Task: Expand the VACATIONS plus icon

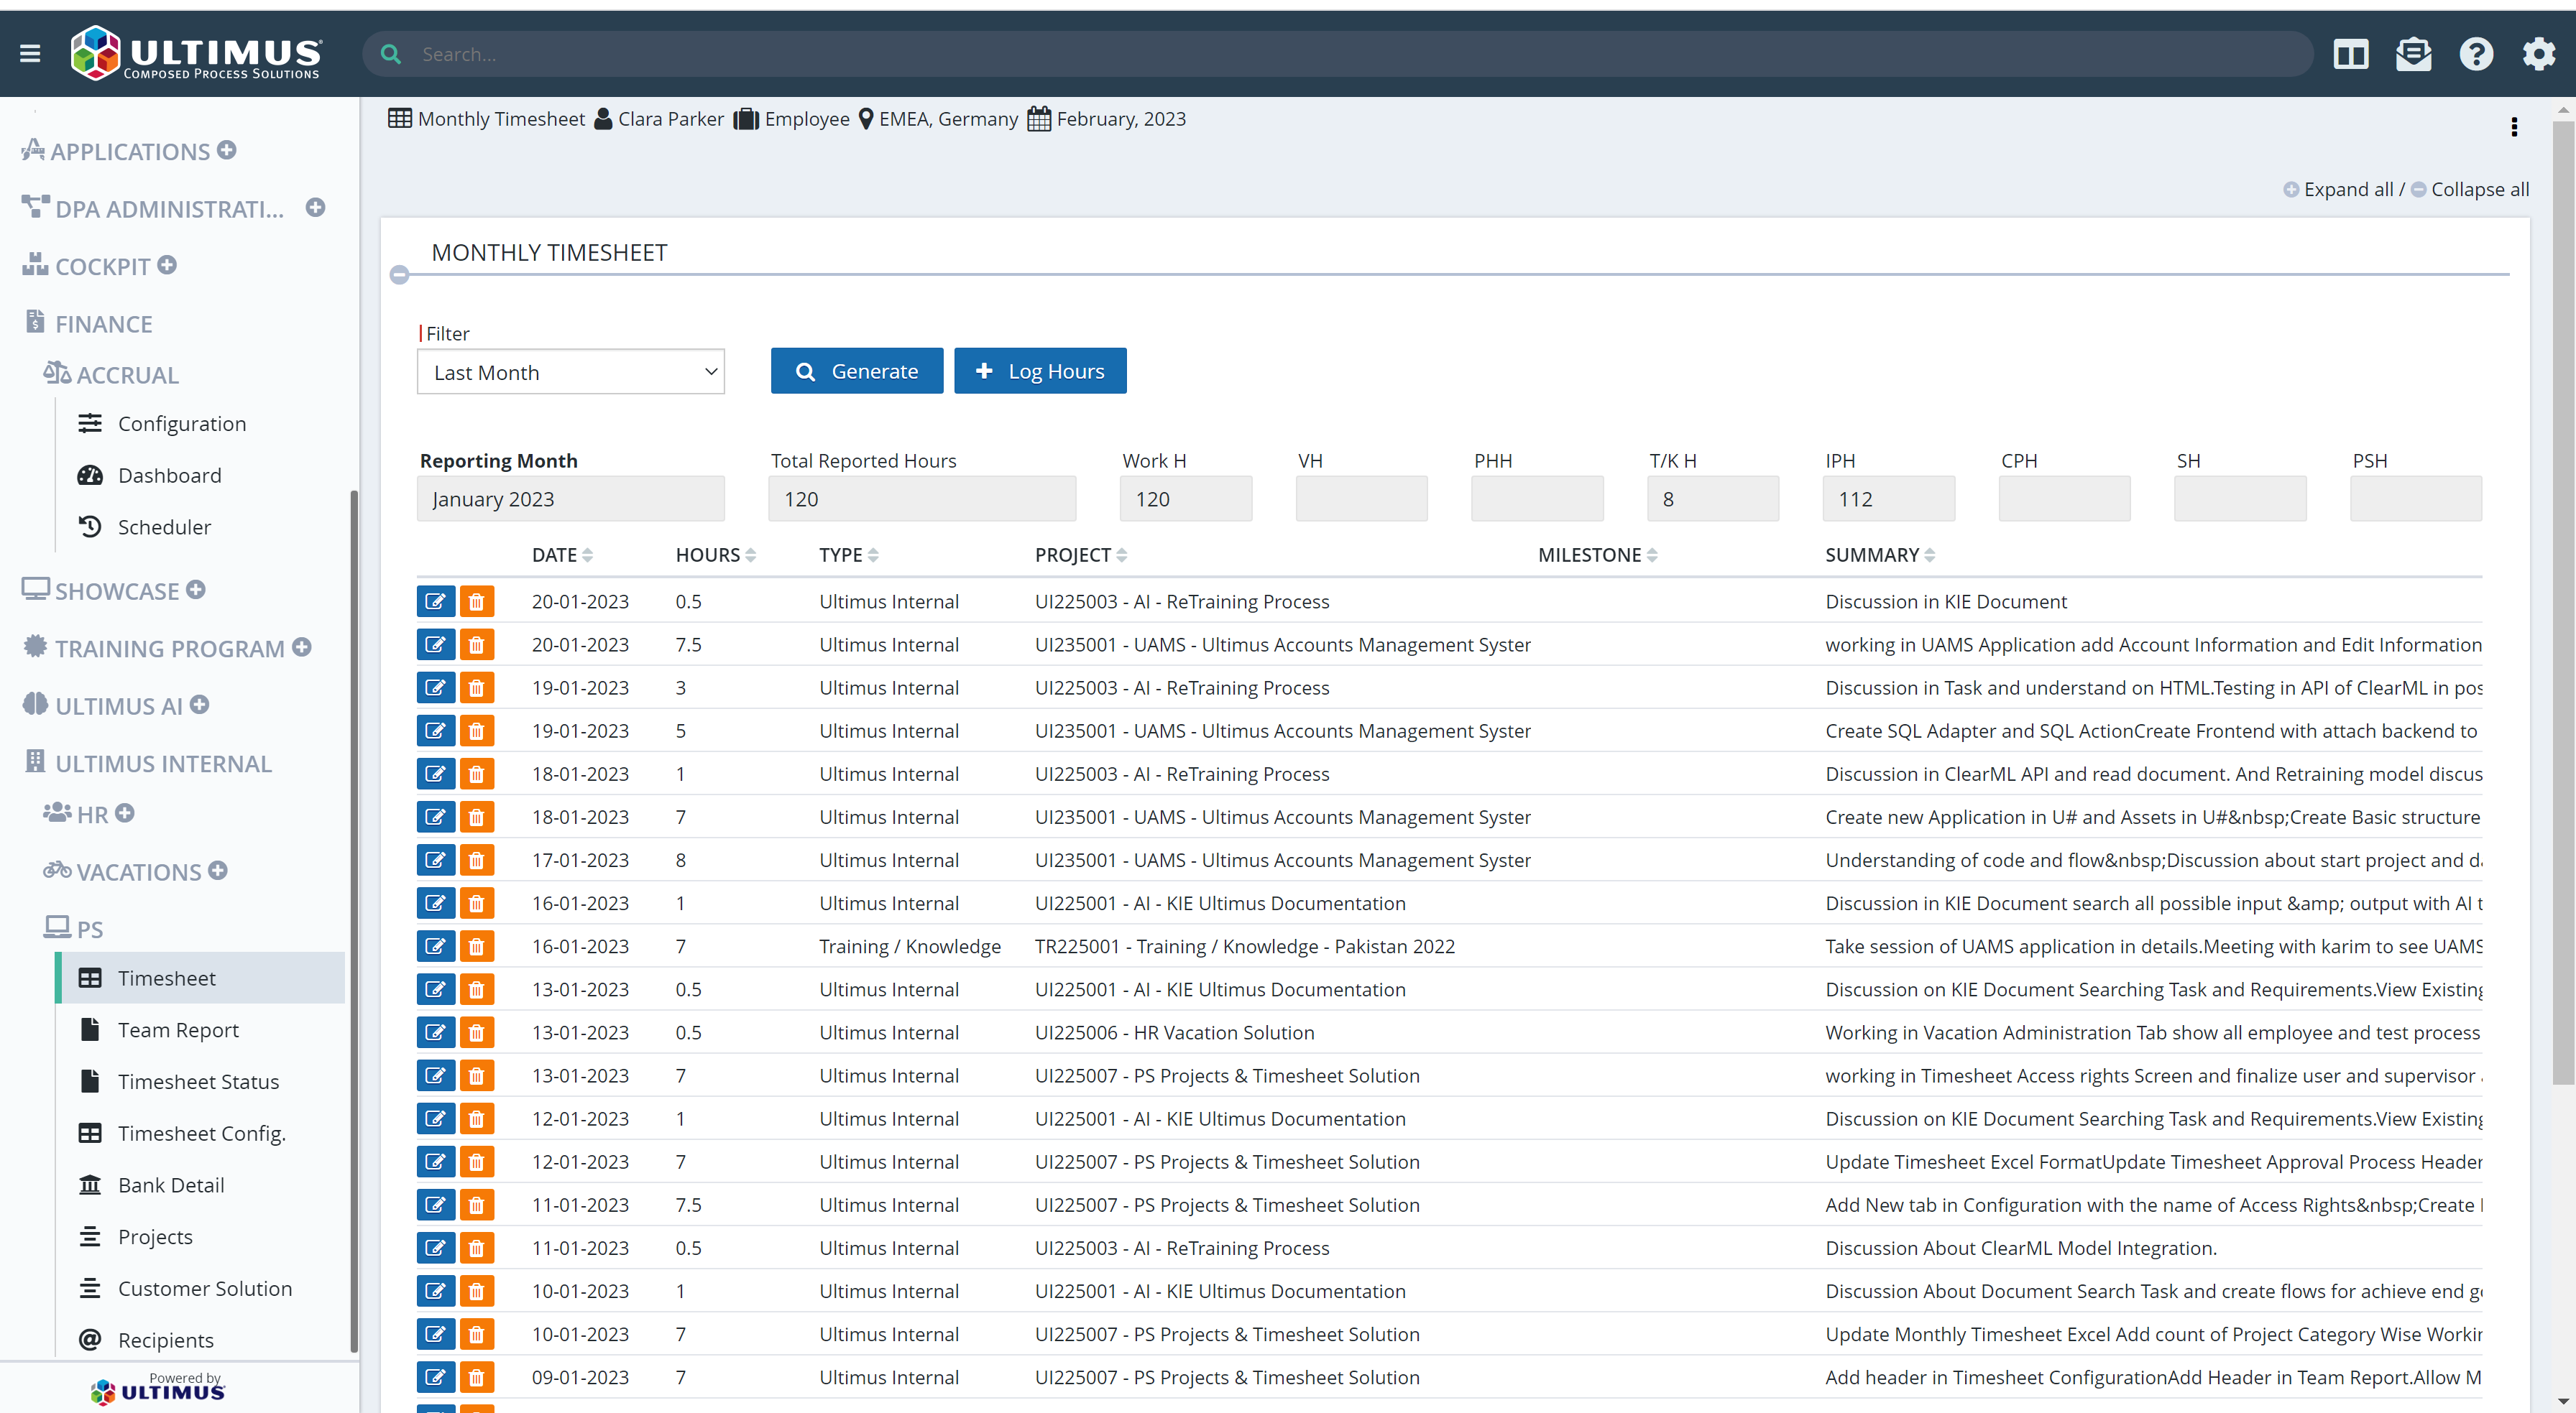Action: pyautogui.click(x=218, y=871)
